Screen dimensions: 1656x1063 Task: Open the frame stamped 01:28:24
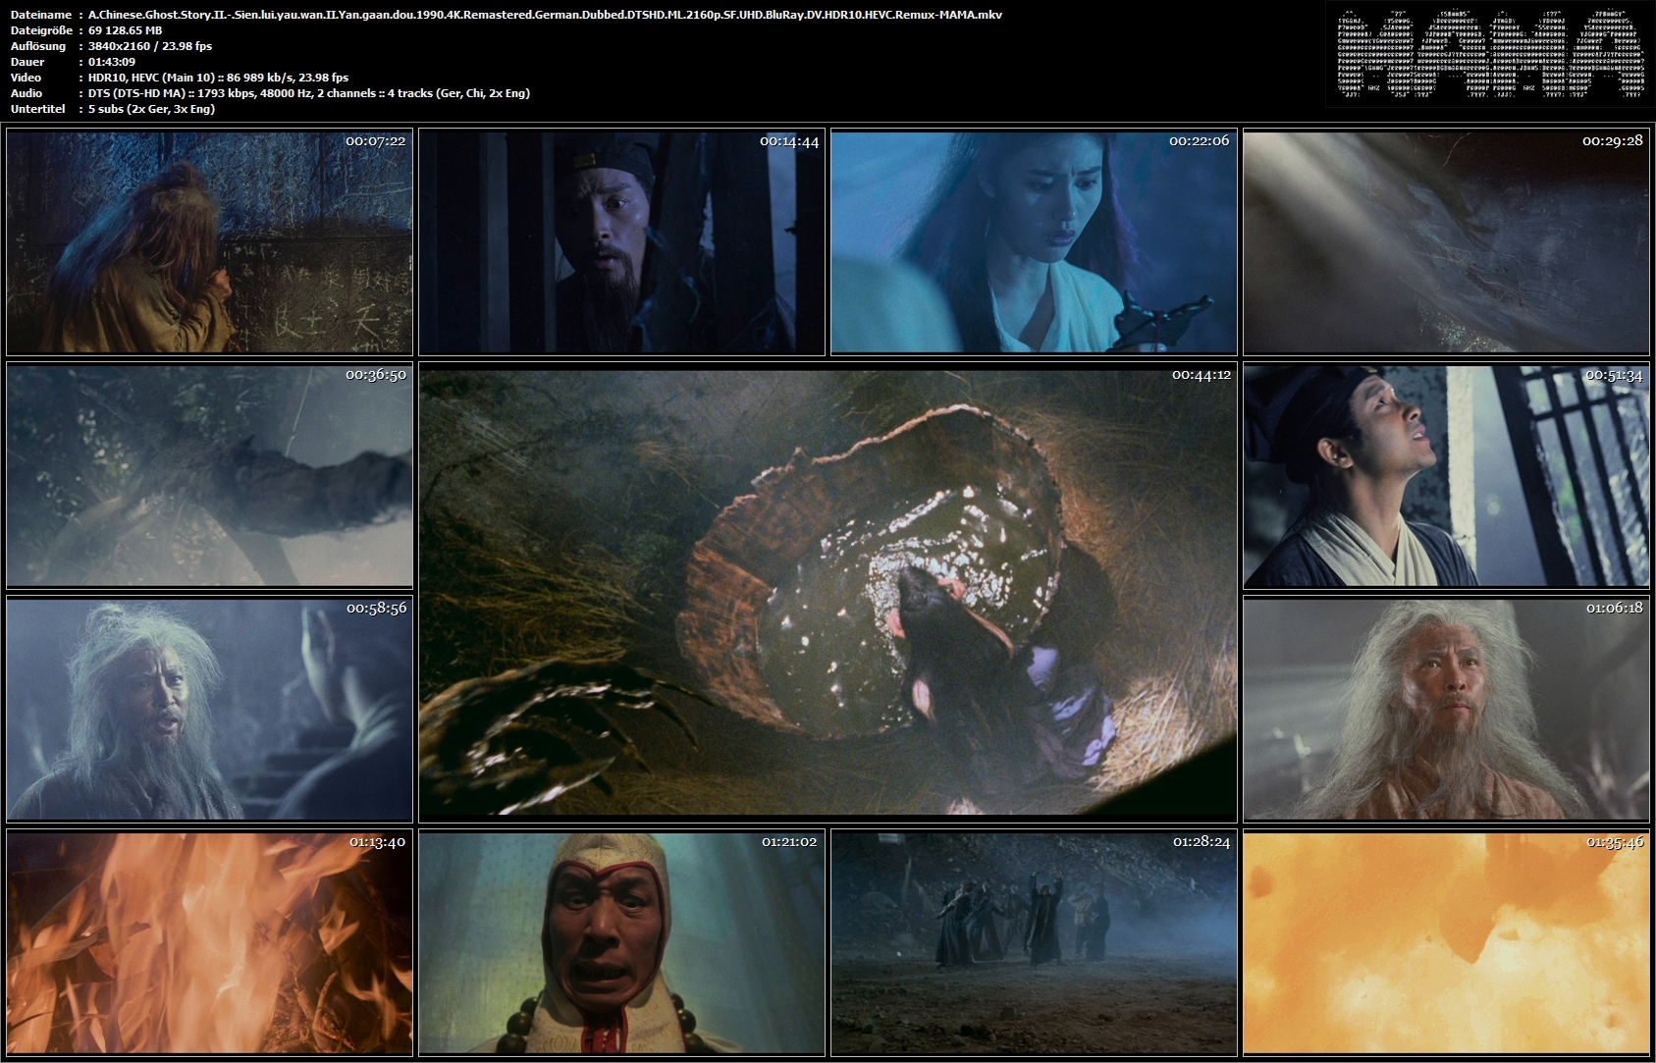point(1034,942)
